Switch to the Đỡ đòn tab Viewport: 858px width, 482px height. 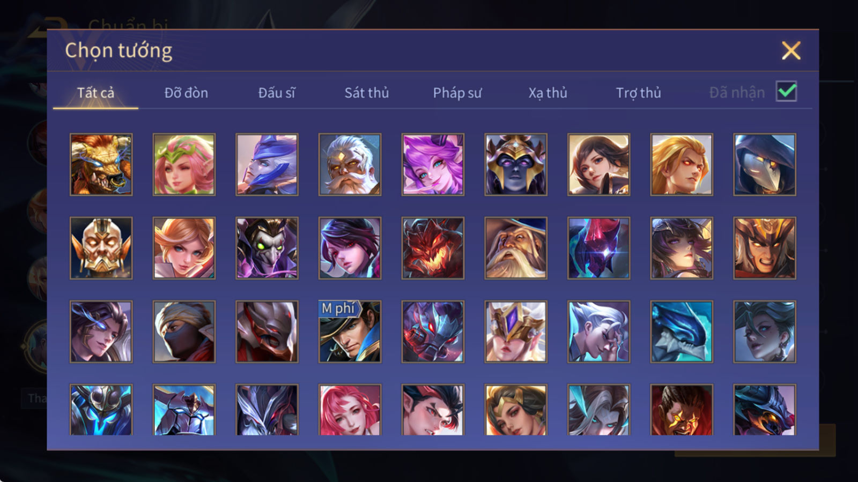[186, 93]
